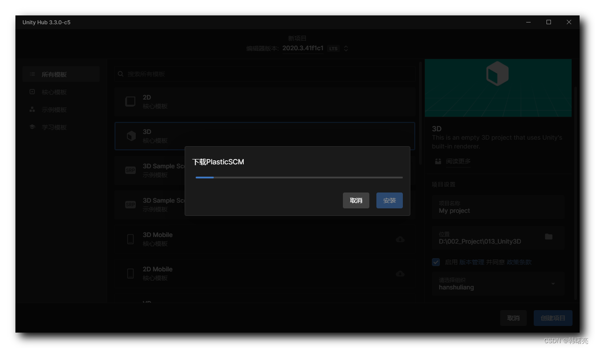Select the 3D core template row
595x348 pixels.
264,136
